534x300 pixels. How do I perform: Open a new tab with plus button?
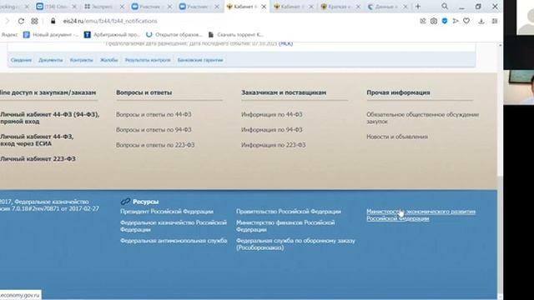pos(418,7)
